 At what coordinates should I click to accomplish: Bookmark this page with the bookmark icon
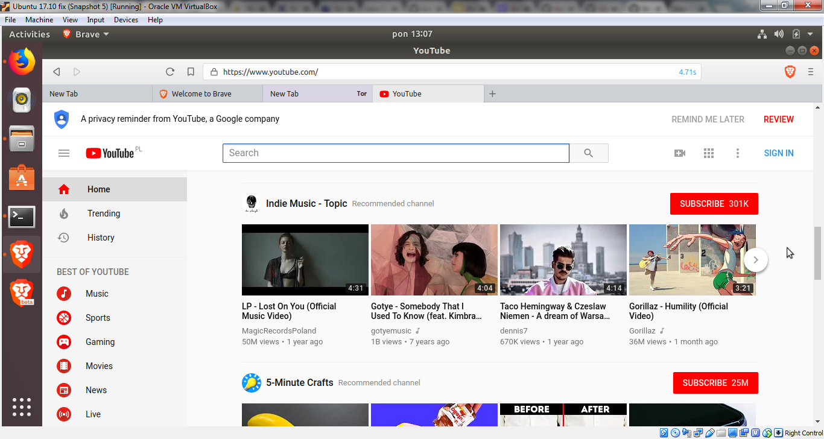click(x=191, y=72)
